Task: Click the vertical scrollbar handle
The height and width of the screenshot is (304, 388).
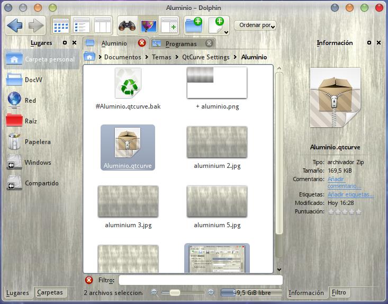Action: point(279,153)
